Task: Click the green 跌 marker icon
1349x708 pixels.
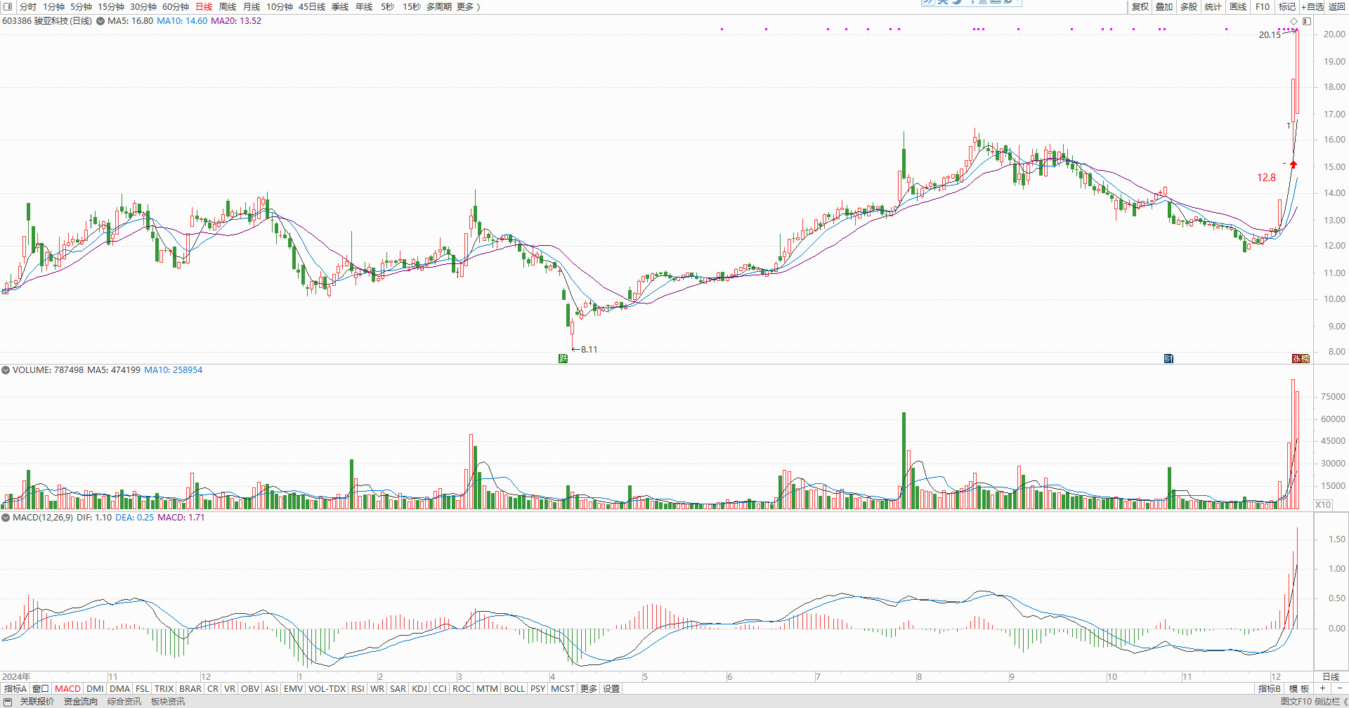Action: point(563,359)
